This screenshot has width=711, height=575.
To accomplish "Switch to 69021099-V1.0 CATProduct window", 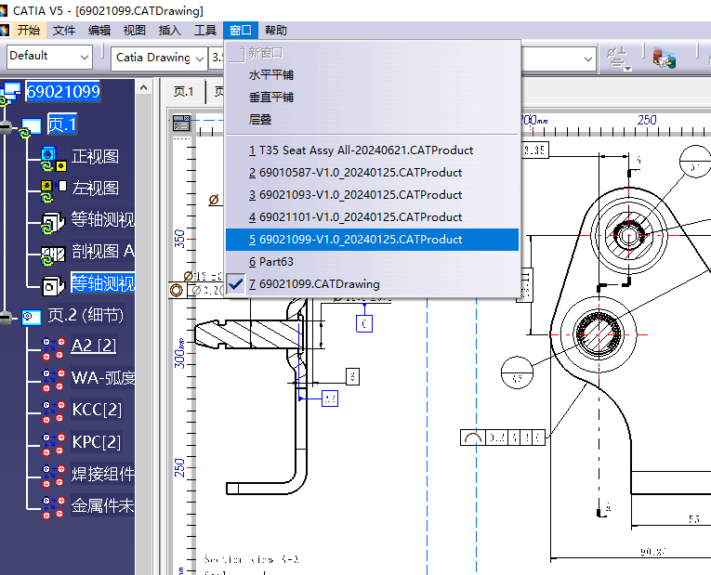I will click(372, 240).
